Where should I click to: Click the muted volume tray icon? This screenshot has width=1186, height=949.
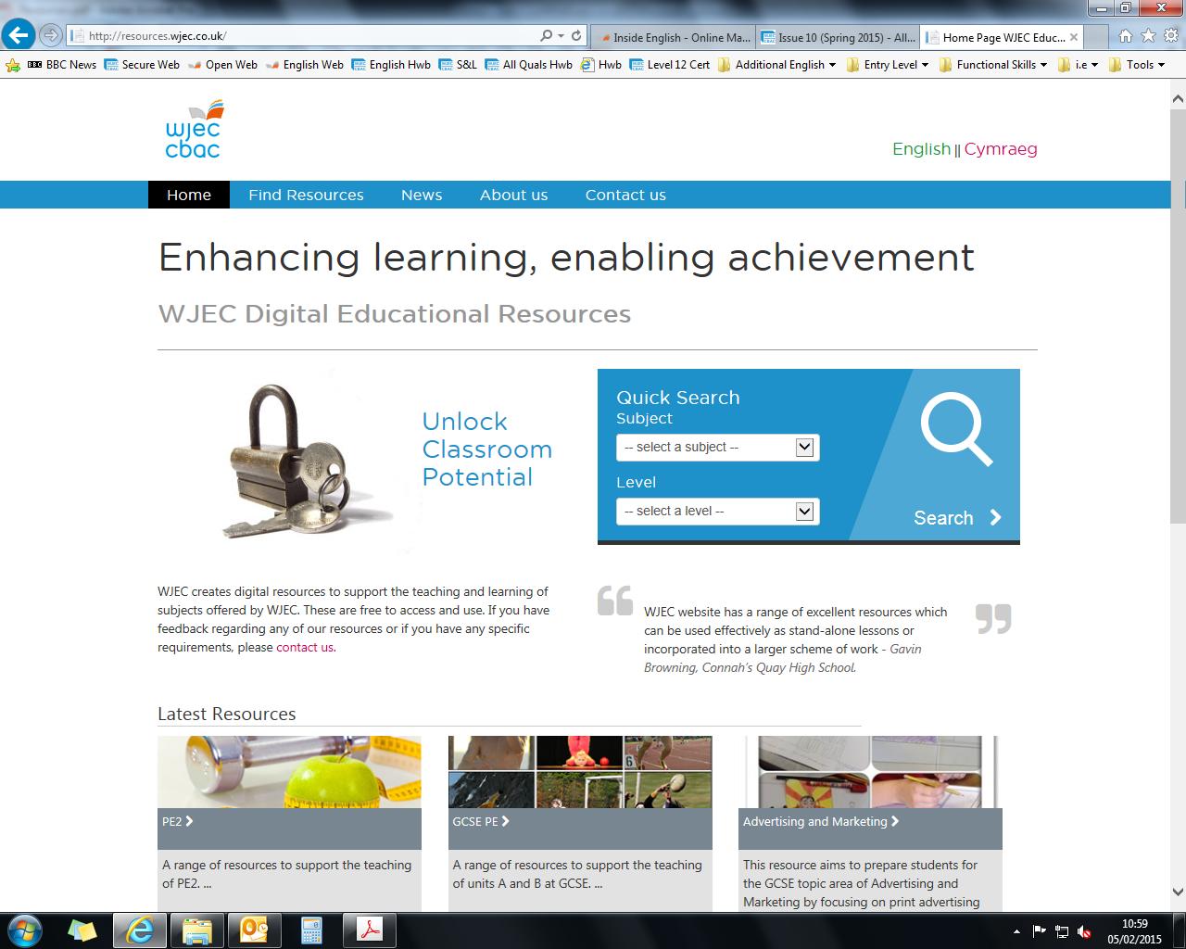(1084, 931)
